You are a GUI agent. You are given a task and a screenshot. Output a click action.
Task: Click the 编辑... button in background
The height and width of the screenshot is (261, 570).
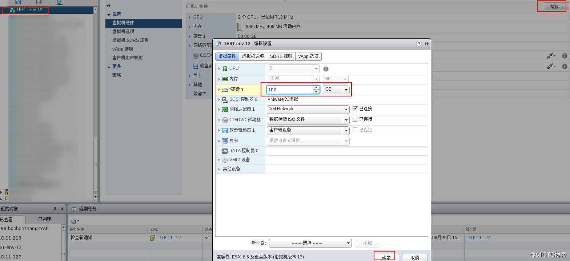coord(556,7)
